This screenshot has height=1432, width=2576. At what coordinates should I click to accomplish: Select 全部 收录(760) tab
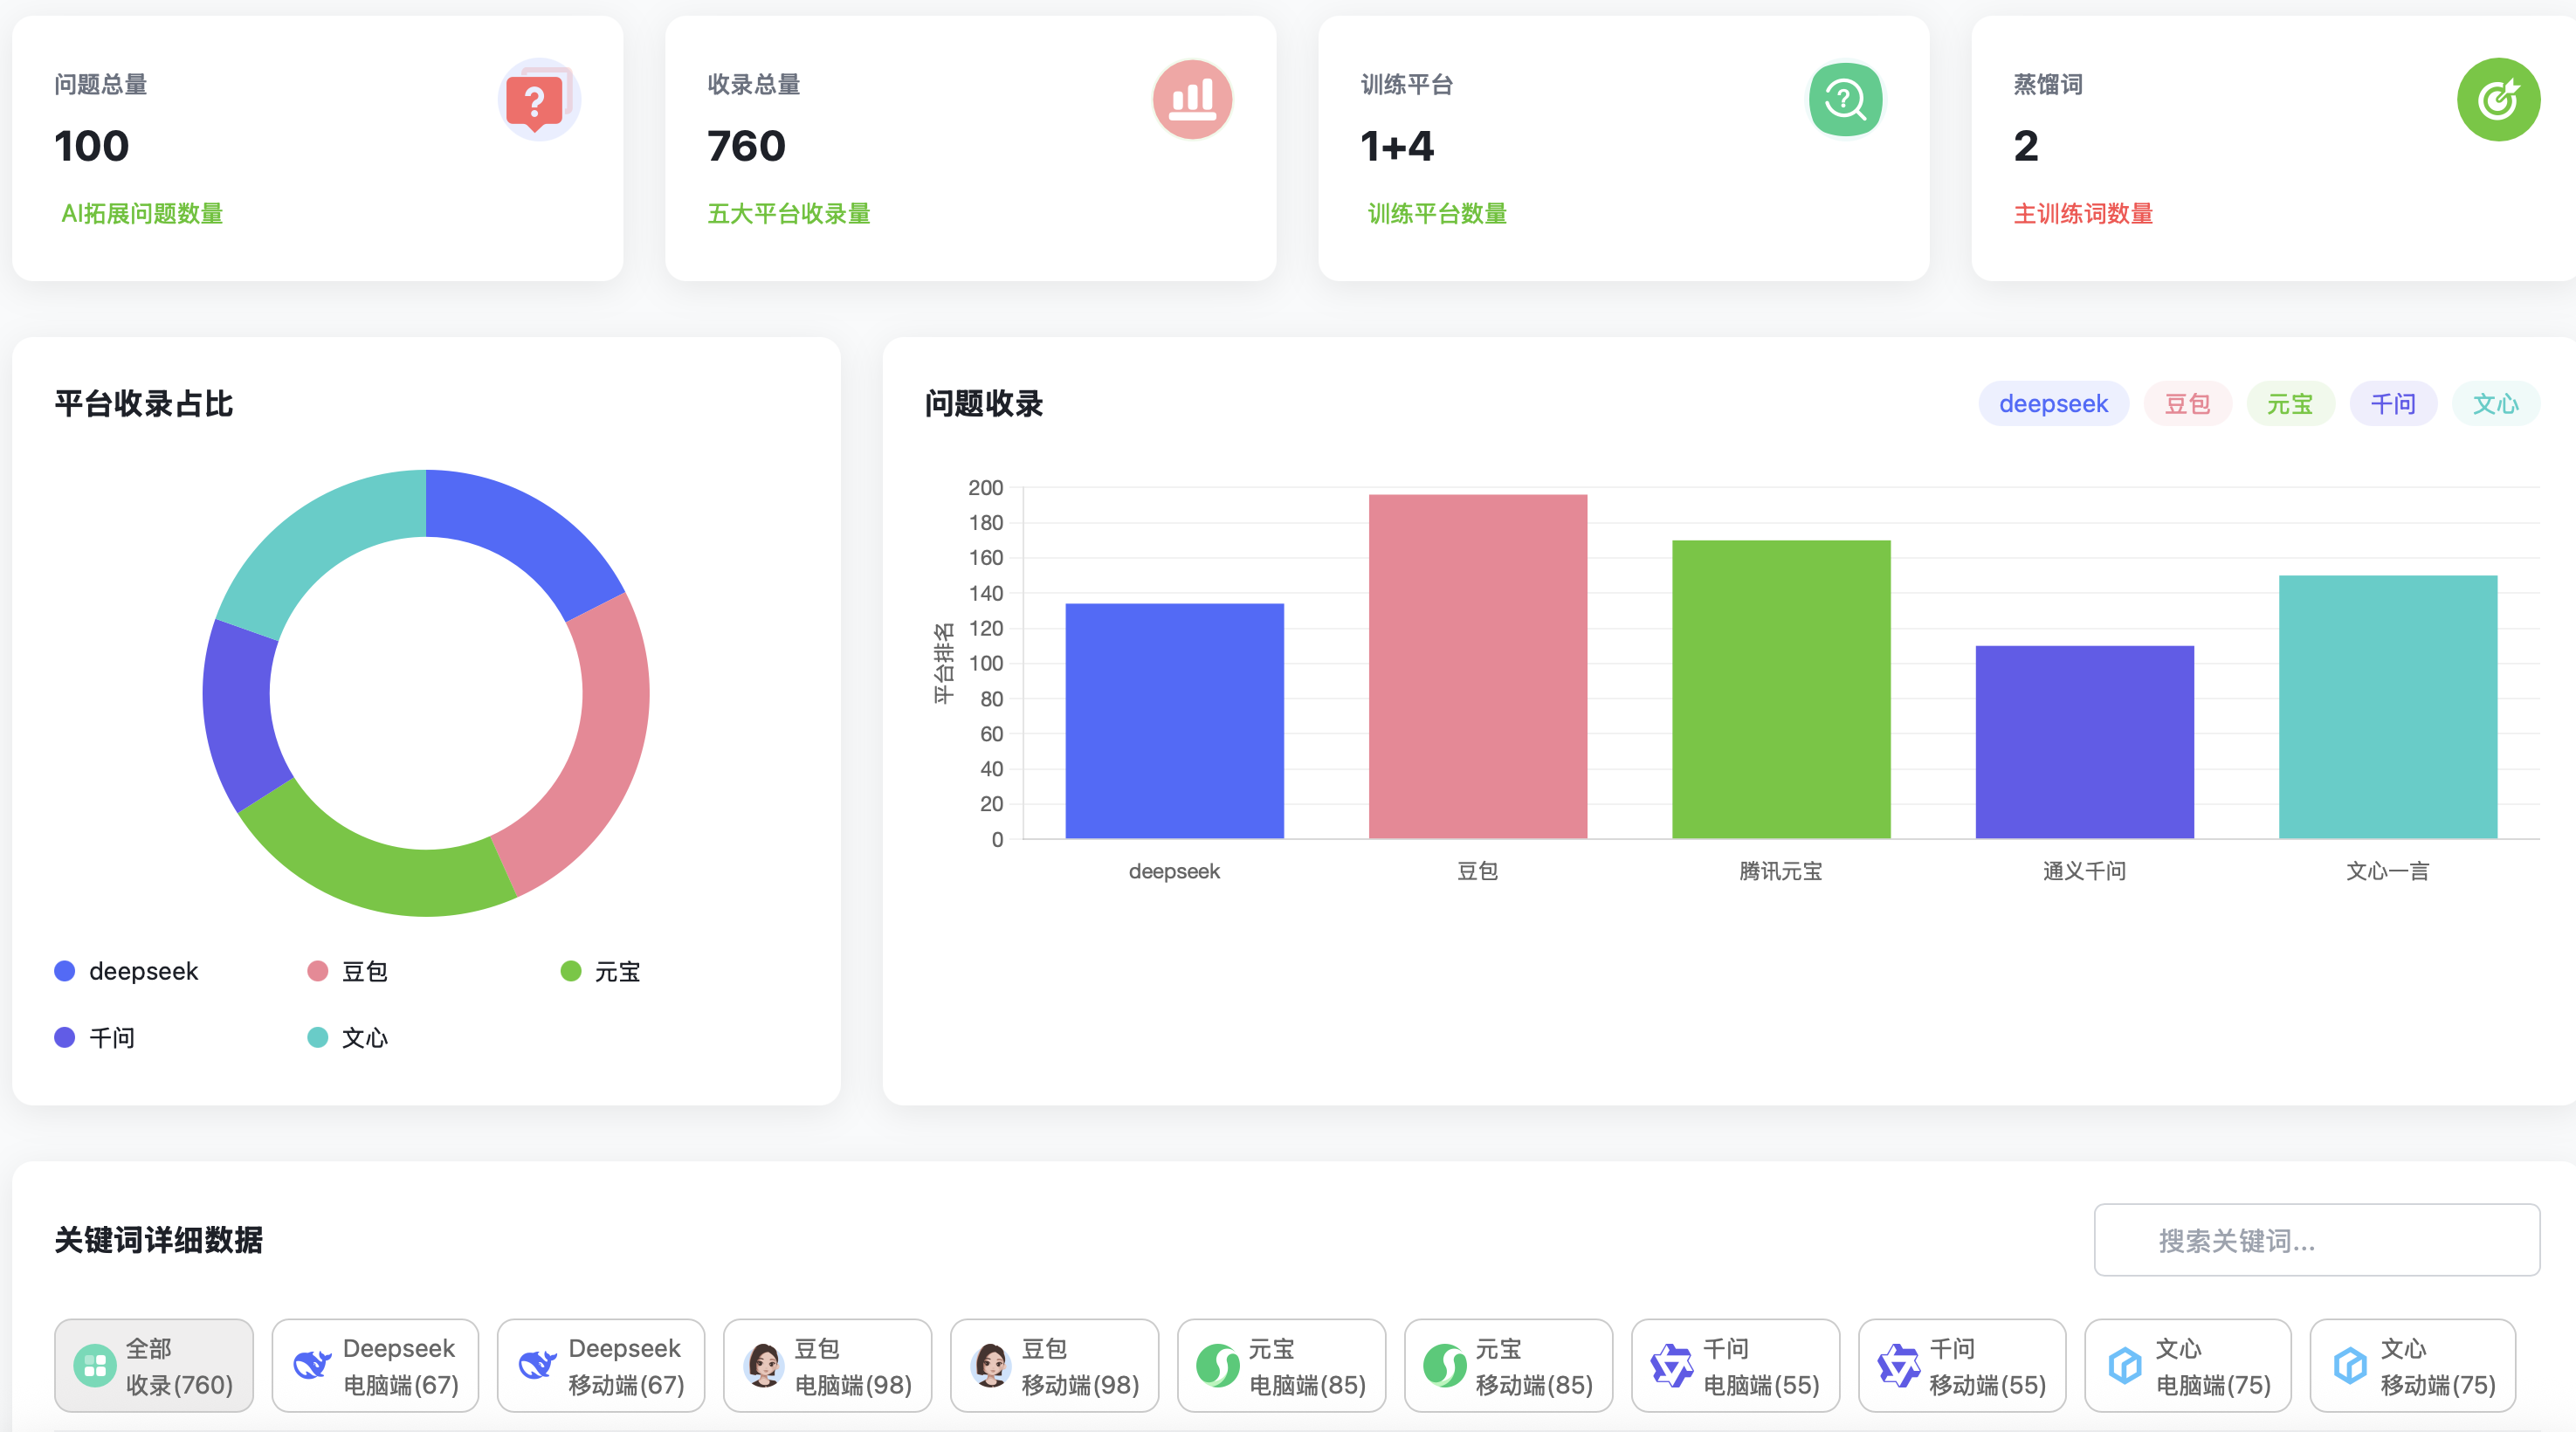pyautogui.click(x=154, y=1365)
